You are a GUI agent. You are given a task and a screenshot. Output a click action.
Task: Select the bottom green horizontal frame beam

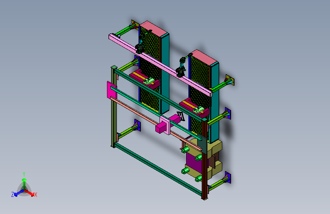pyautogui.click(x=158, y=169)
